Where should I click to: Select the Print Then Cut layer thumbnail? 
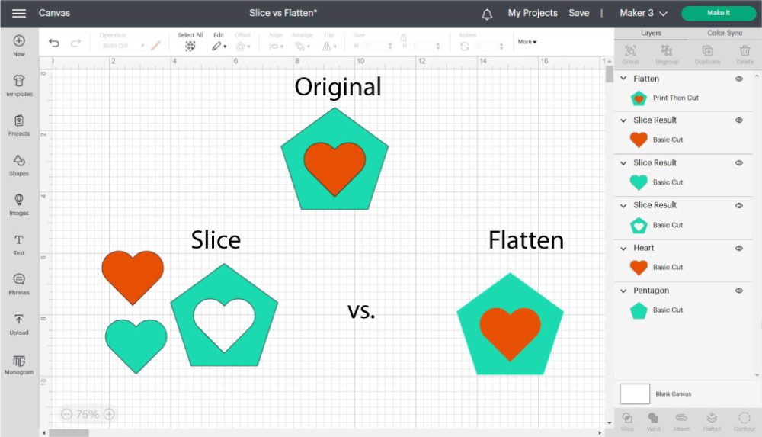point(639,98)
